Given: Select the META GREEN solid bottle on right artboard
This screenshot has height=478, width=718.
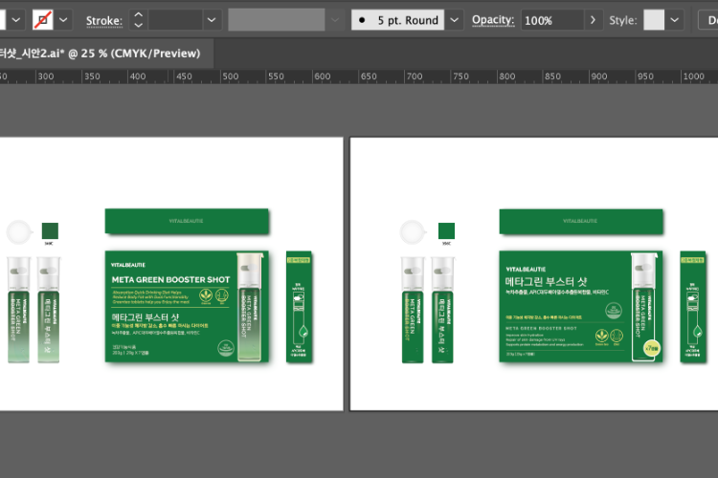Looking at the screenshot, I should [x=412, y=310].
